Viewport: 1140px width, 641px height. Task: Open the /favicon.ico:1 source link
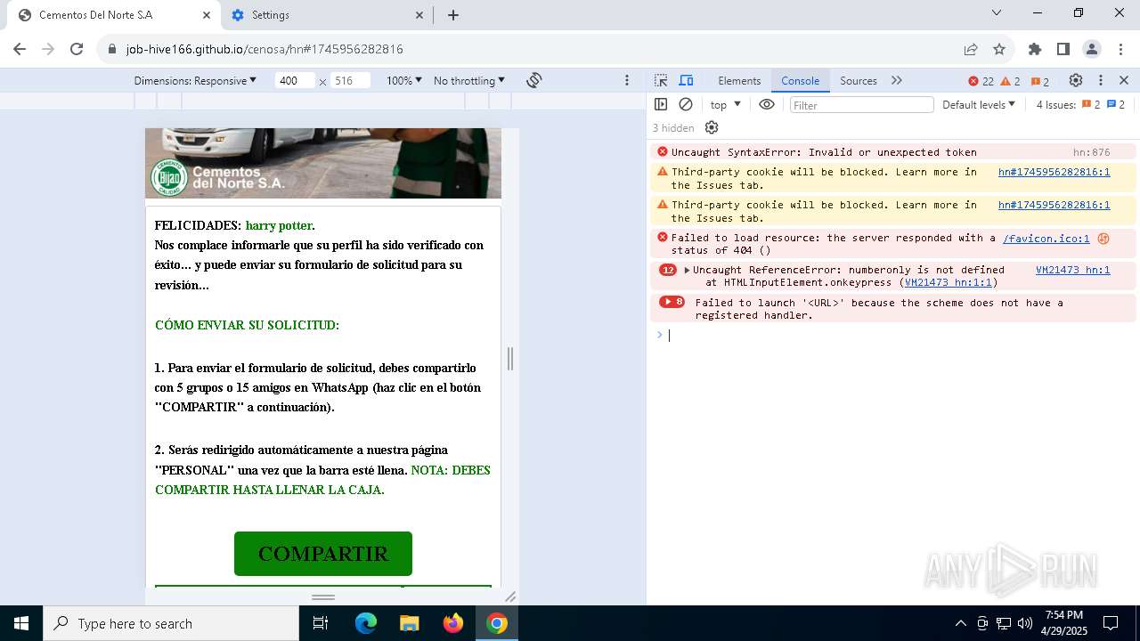(1046, 238)
